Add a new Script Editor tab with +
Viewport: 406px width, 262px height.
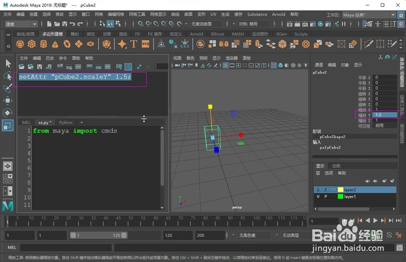pos(82,122)
